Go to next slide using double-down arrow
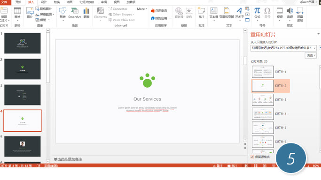 (x=245, y=148)
